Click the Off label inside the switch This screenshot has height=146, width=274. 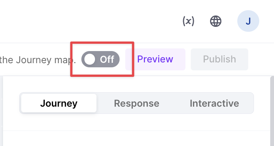[107, 59]
